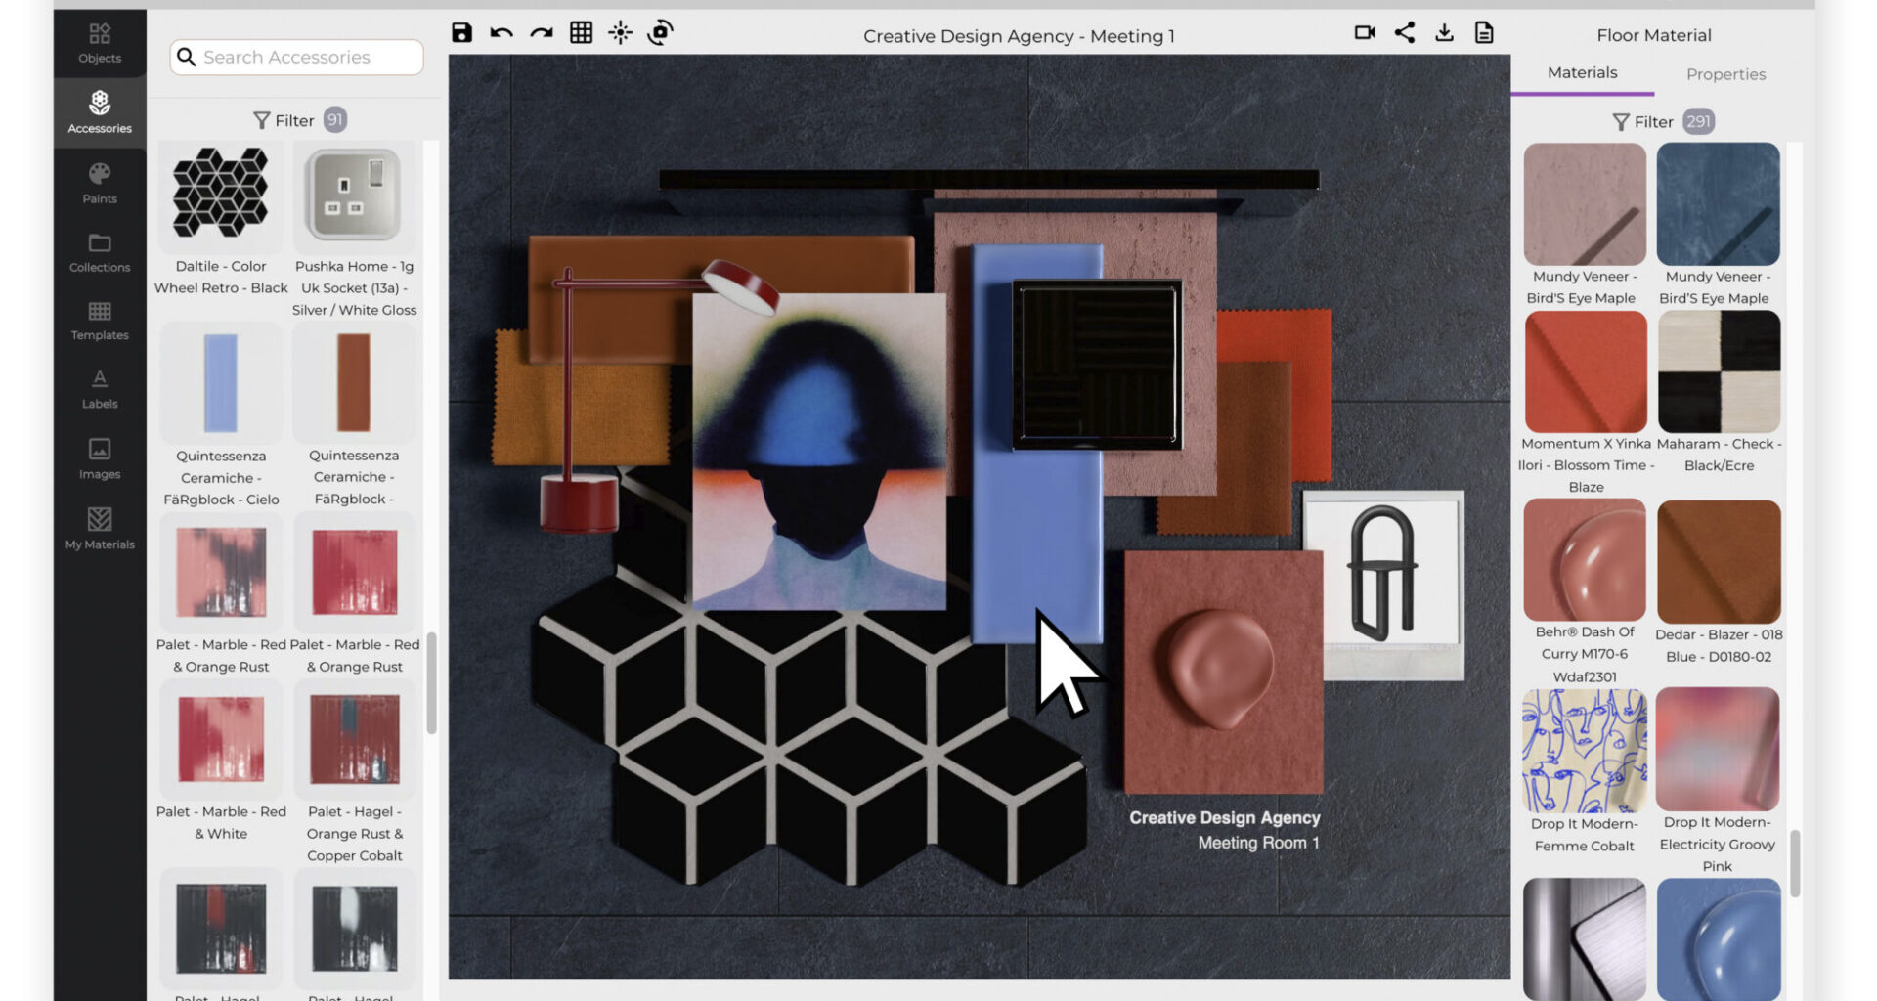Open the Objects panel
Viewport: 1877px width, 1001px height.
click(99, 44)
